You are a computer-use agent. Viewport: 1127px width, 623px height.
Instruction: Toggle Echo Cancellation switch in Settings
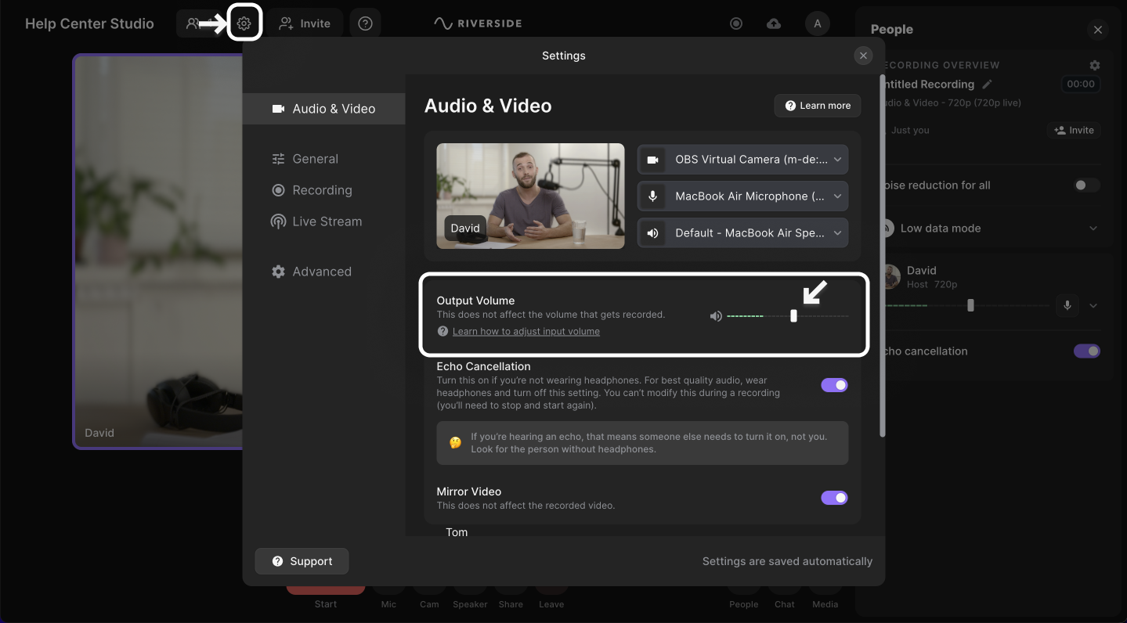834,385
